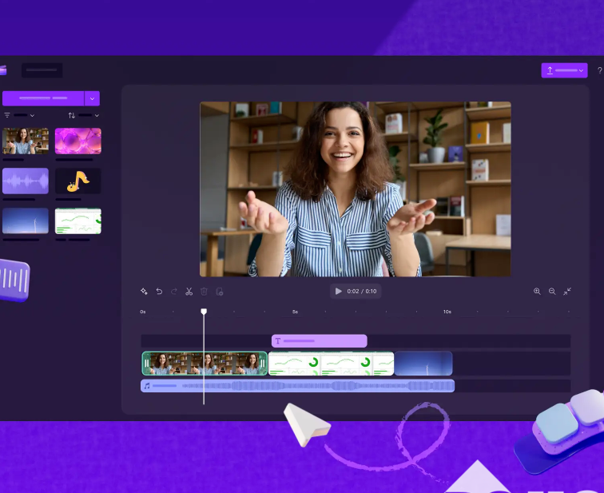Click the trash delete icon

click(204, 292)
